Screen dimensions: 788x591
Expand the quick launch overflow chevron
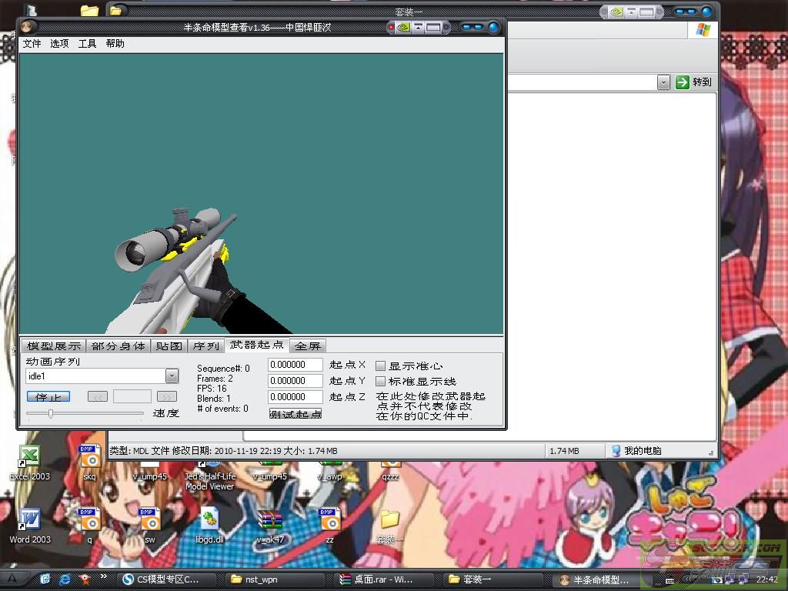(103, 577)
